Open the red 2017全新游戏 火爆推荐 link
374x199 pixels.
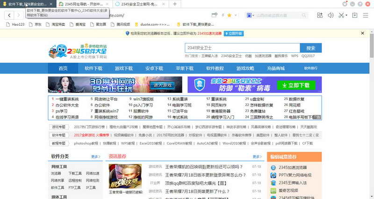coord(91,135)
